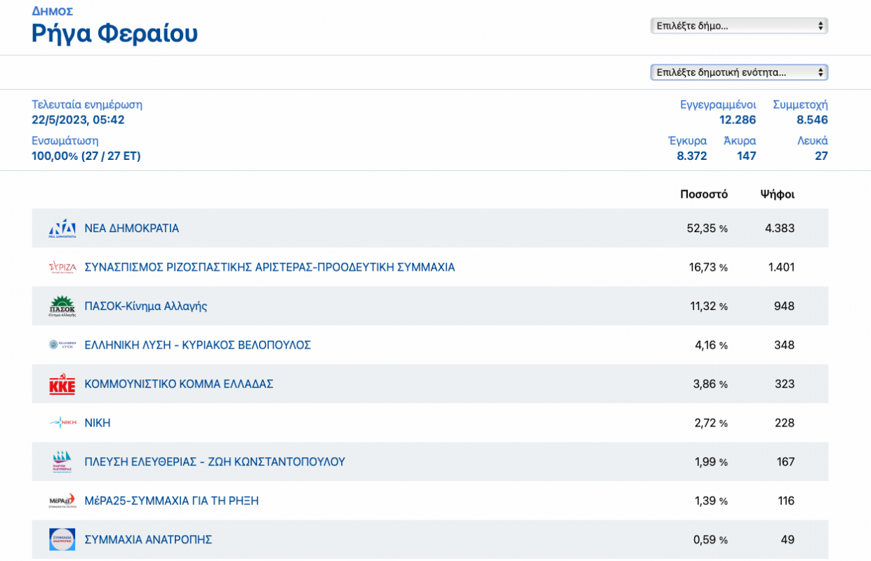Click the PASOK green sun logo
This screenshot has width=871, height=561.
click(62, 306)
